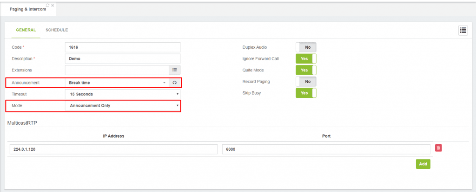This screenshot has width=476, height=192.
Task: Delete multicast row with red trash icon
Action: point(438,148)
